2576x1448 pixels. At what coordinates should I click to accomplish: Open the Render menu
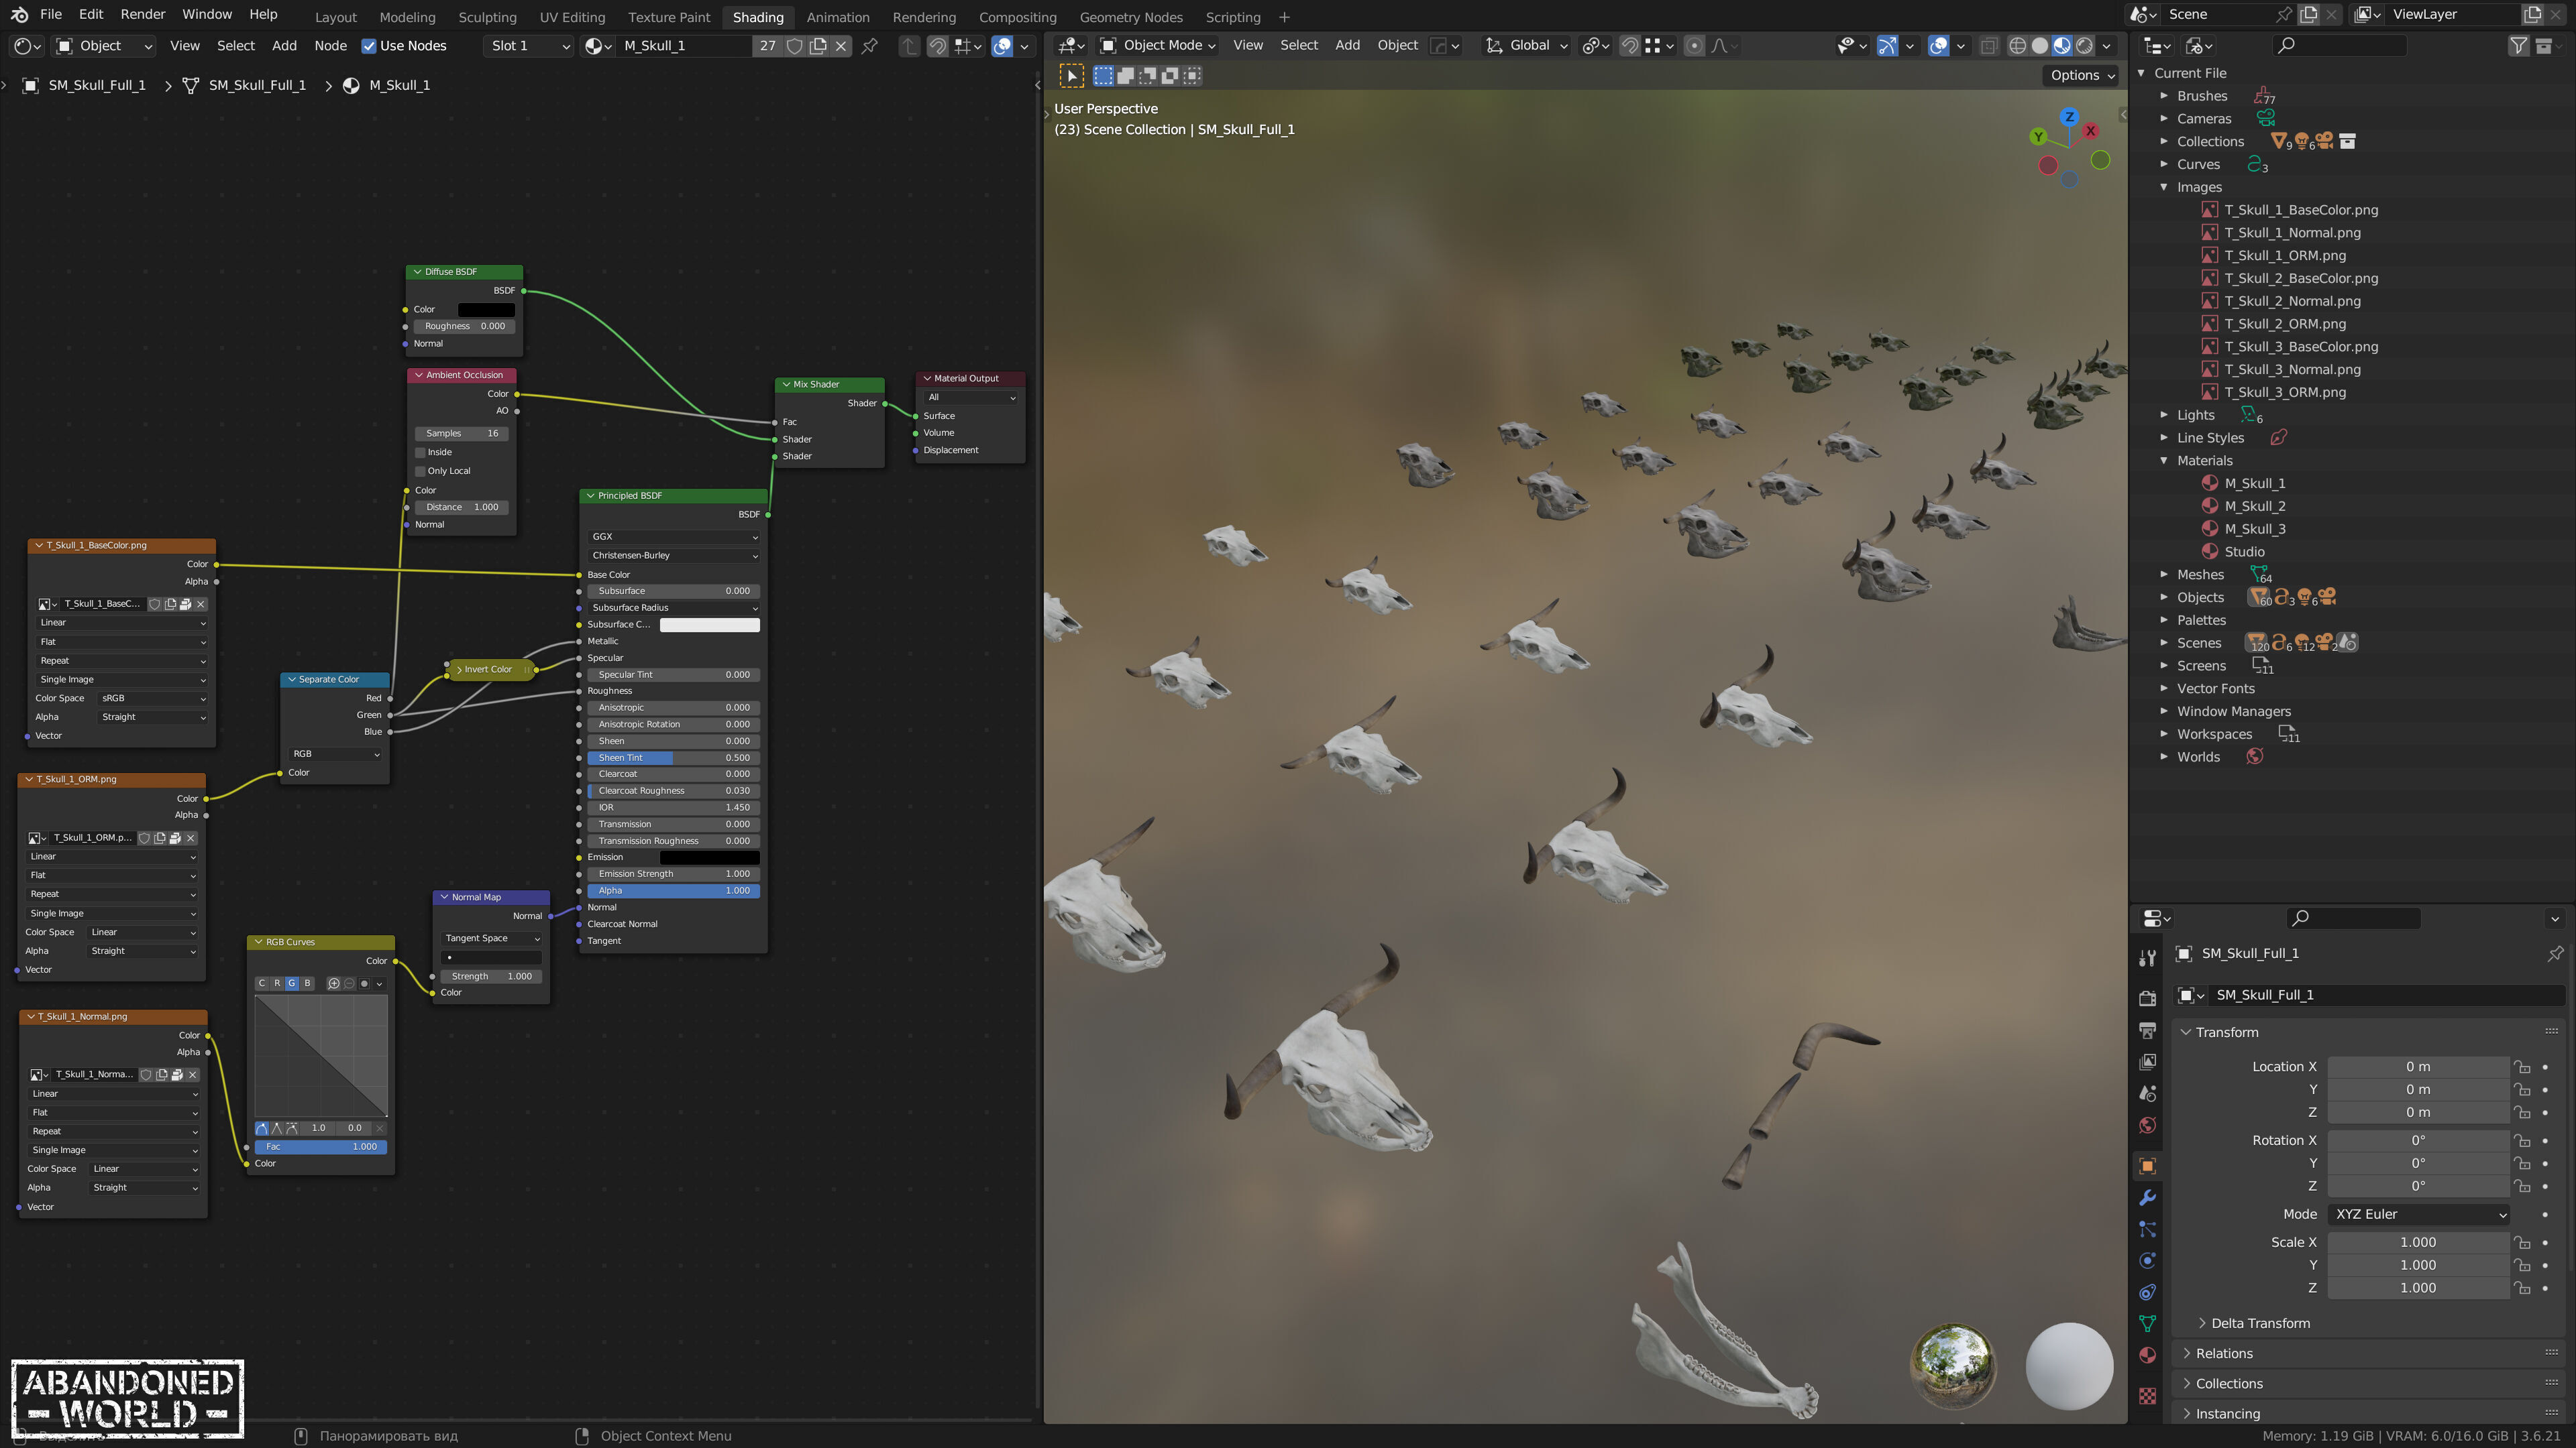pyautogui.click(x=142, y=14)
